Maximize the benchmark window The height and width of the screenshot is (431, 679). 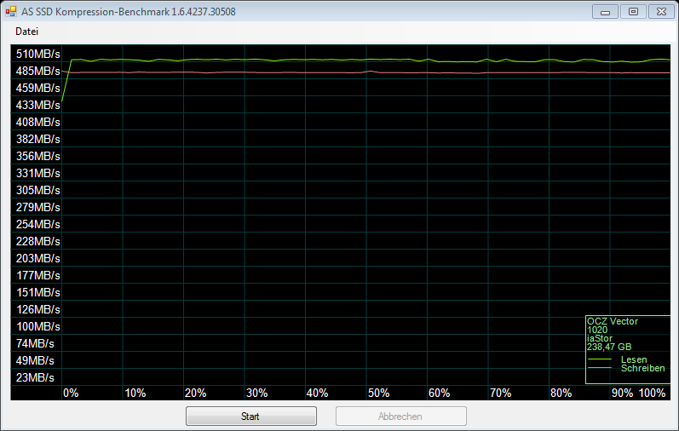tap(633, 12)
